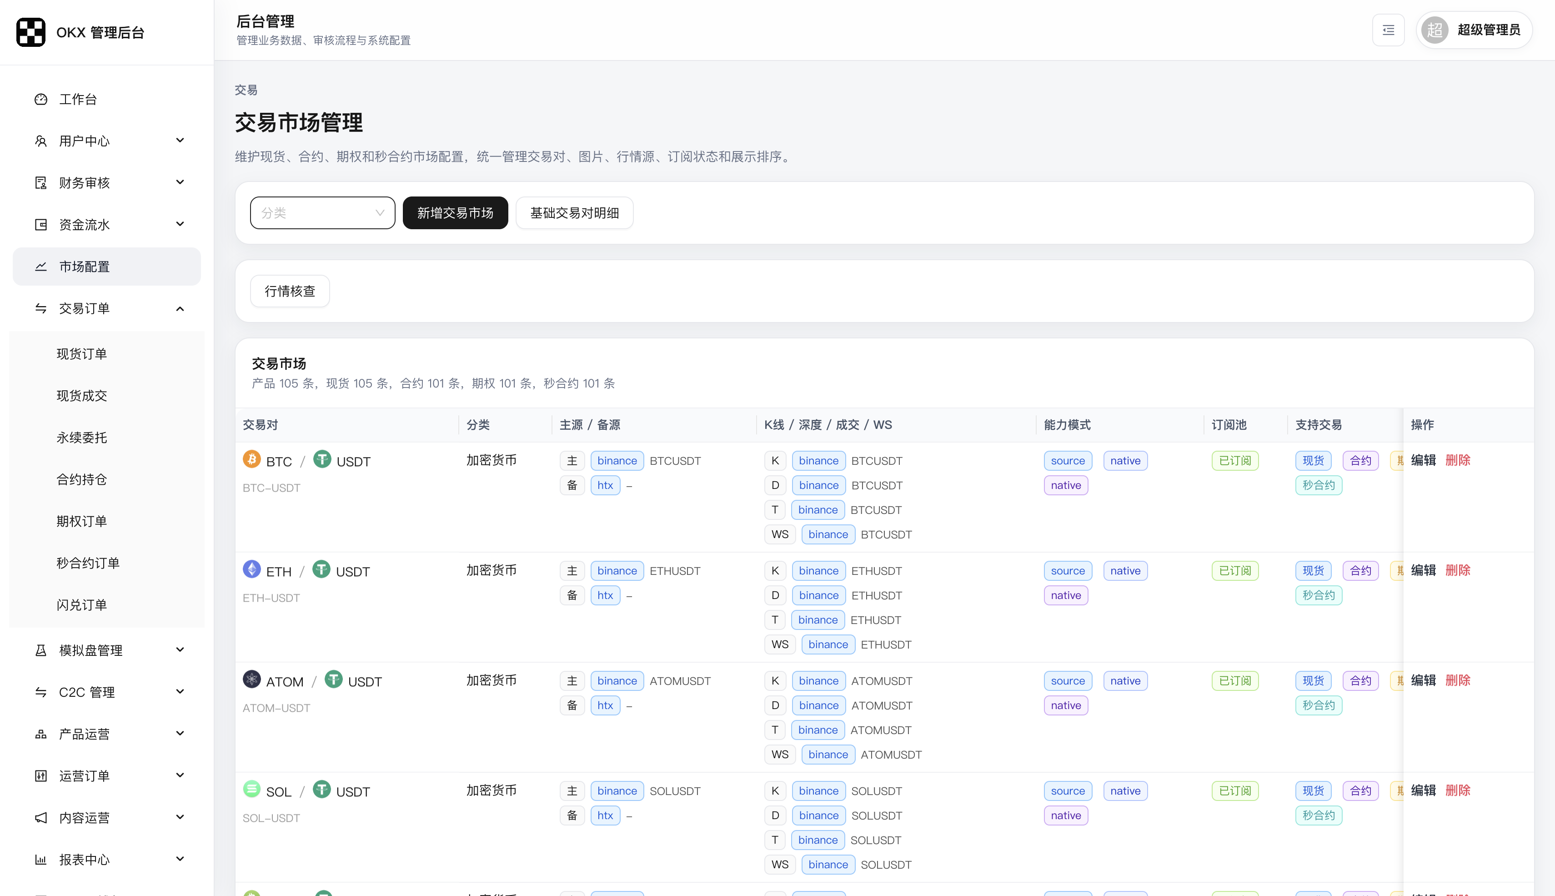Delete the BTC-USDT market row

coord(1457,460)
